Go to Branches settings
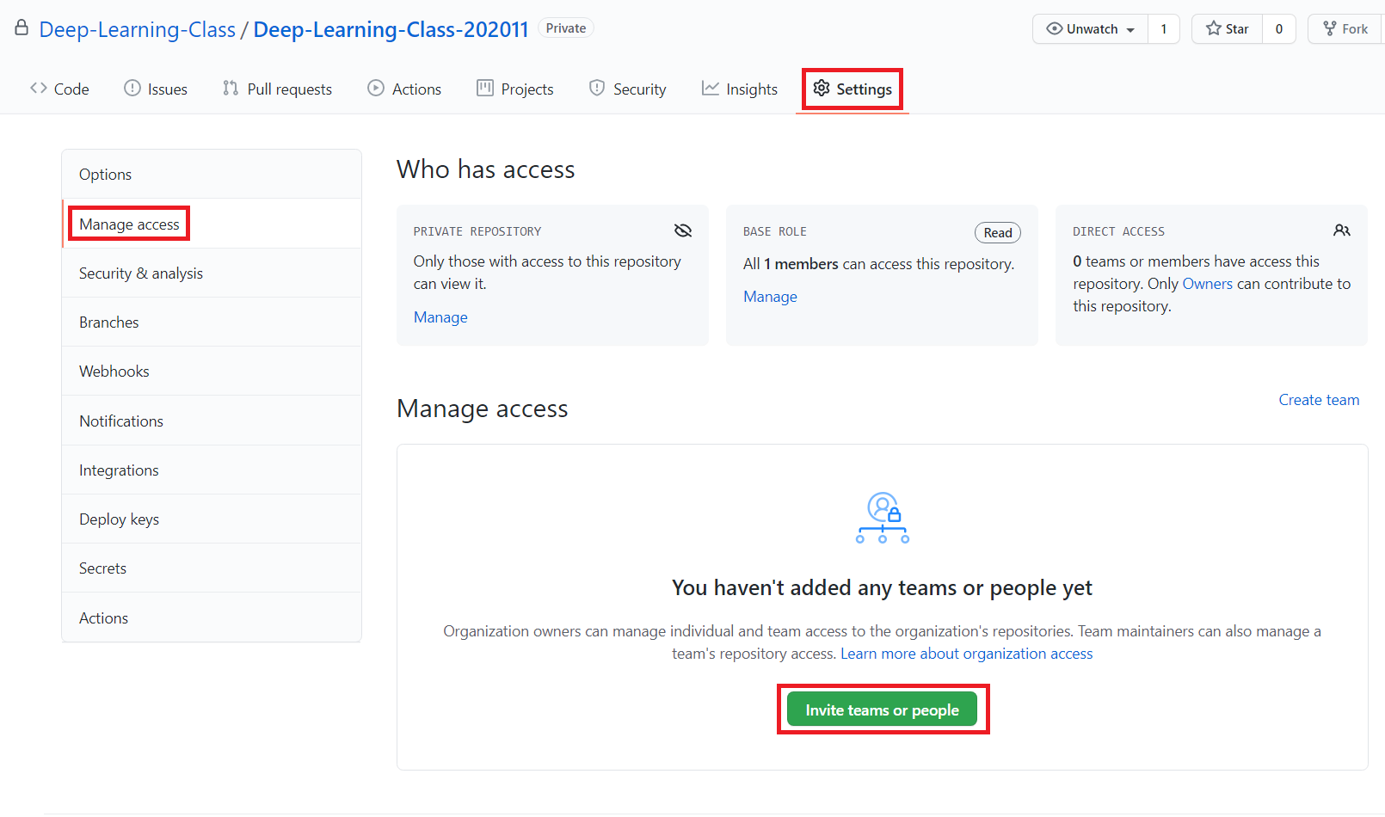The height and width of the screenshot is (817, 1385). [212, 322]
